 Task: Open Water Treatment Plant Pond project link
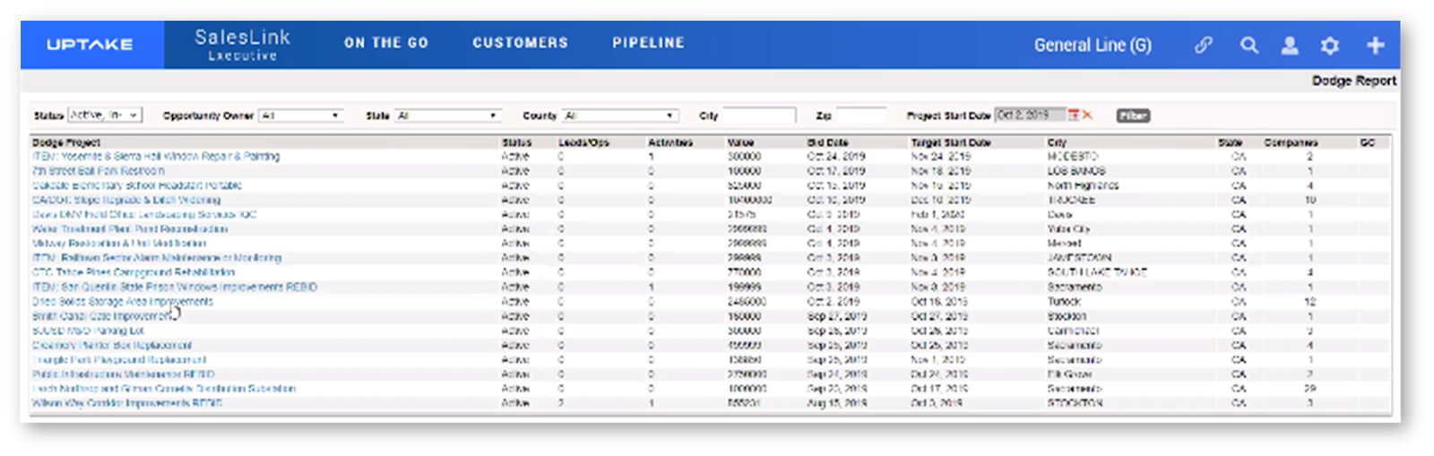(130, 228)
